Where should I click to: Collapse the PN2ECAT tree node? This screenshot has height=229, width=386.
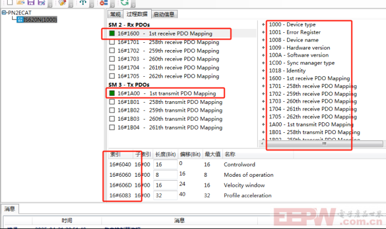point(4,12)
